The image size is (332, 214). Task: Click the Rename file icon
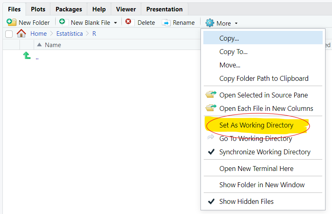[x=166, y=22]
